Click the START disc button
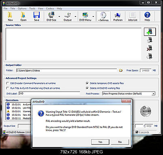 point(146,111)
